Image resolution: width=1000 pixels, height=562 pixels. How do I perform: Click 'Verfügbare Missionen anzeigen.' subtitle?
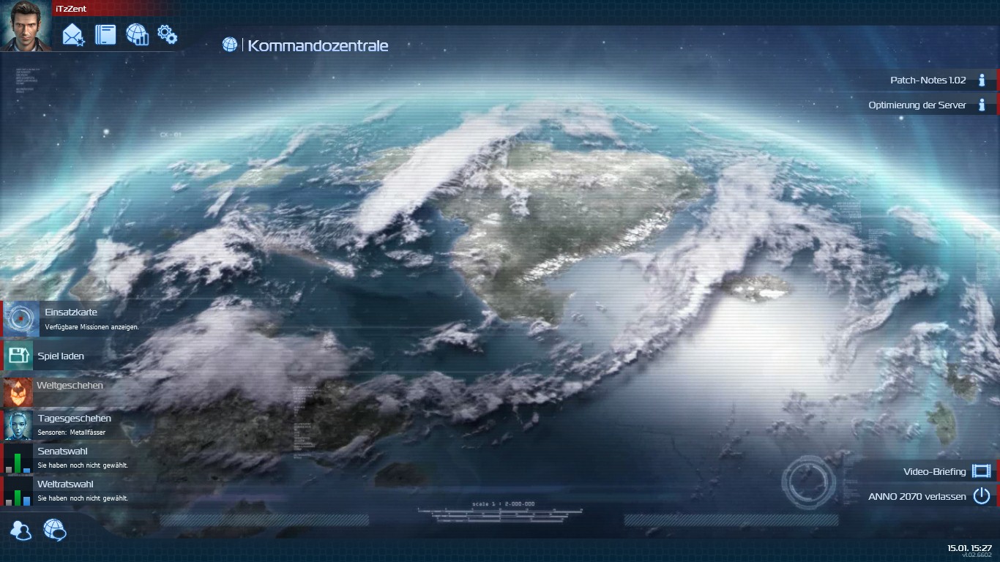tap(92, 327)
